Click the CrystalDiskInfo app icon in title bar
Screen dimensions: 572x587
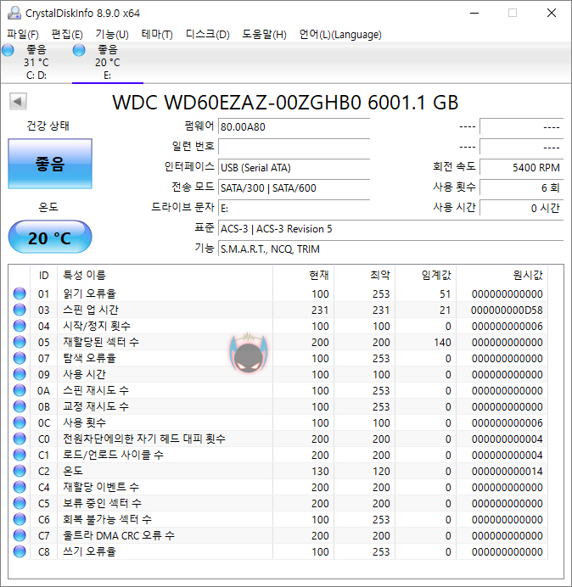point(14,13)
